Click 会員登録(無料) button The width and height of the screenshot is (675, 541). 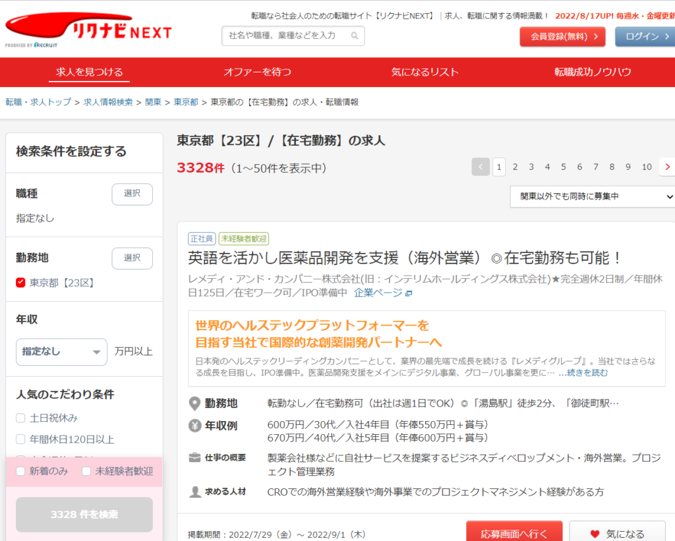(x=563, y=37)
